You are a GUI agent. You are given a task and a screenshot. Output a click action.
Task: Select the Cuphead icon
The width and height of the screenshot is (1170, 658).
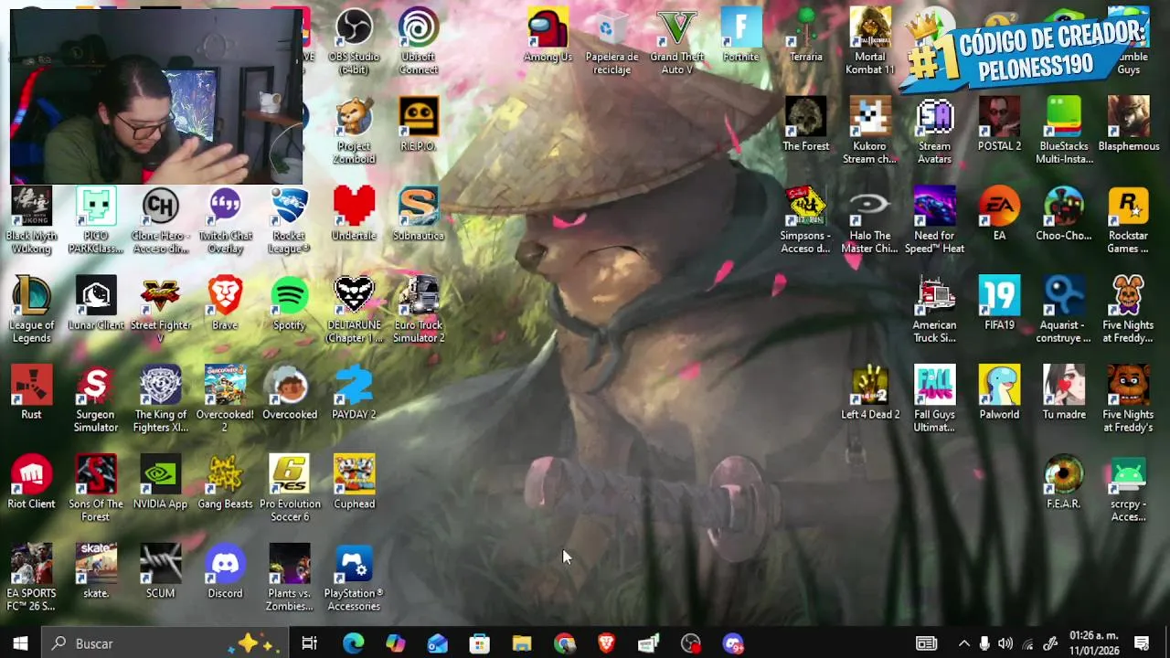354,475
